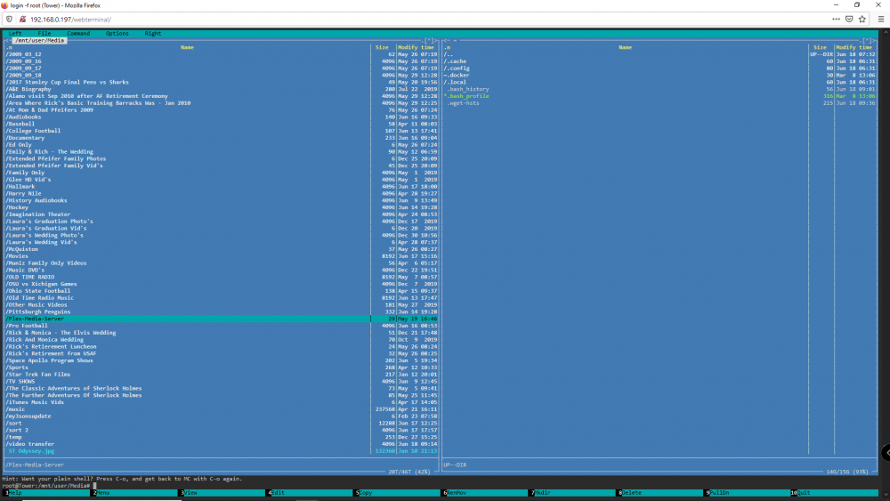The height and width of the screenshot is (501, 890).
Task: Select .wget-hsts in the right panel
Action: point(463,102)
